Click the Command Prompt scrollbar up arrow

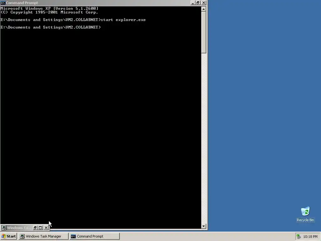tap(203, 9)
